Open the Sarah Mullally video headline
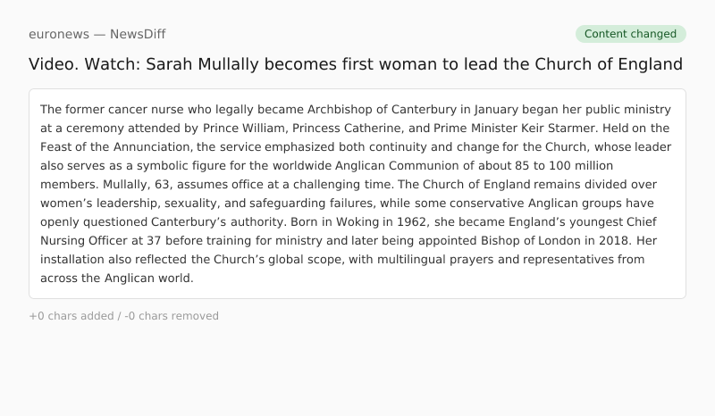 [x=356, y=64]
